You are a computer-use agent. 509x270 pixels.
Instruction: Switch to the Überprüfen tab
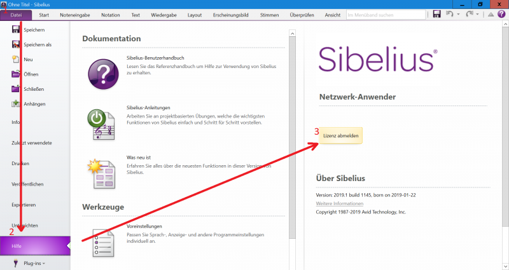302,15
